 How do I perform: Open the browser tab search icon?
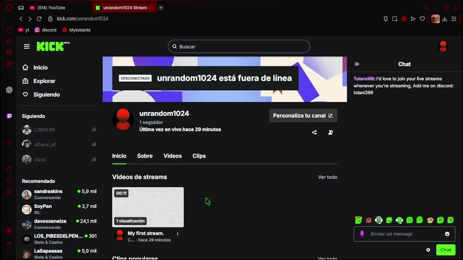pyautogui.click(x=426, y=8)
